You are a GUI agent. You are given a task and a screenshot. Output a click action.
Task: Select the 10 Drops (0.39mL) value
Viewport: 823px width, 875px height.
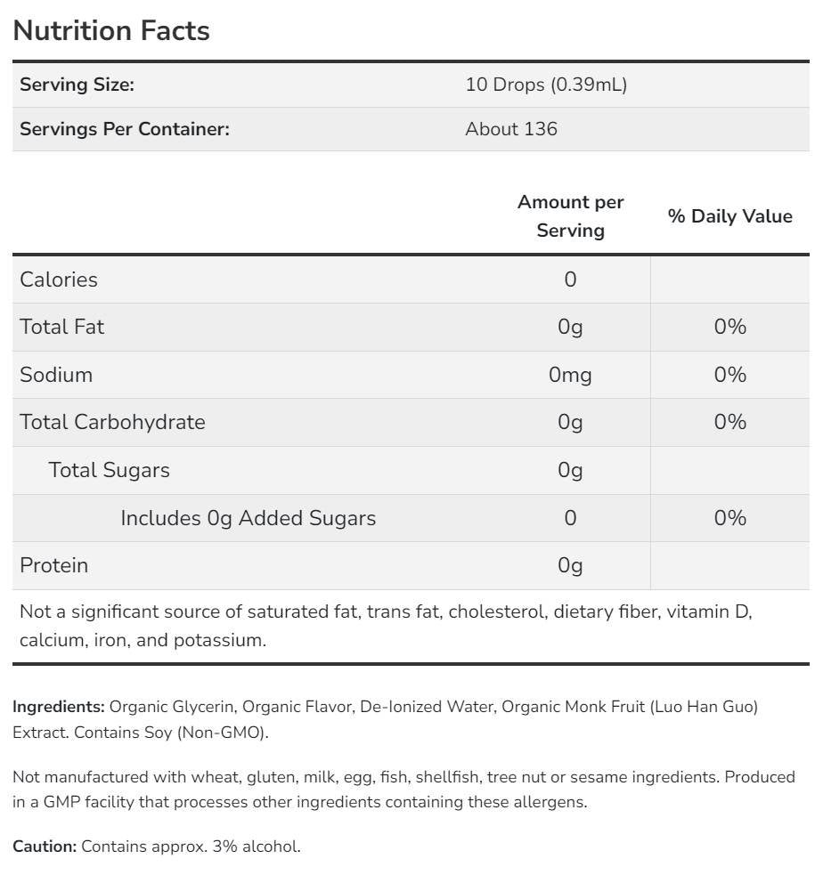click(x=546, y=85)
